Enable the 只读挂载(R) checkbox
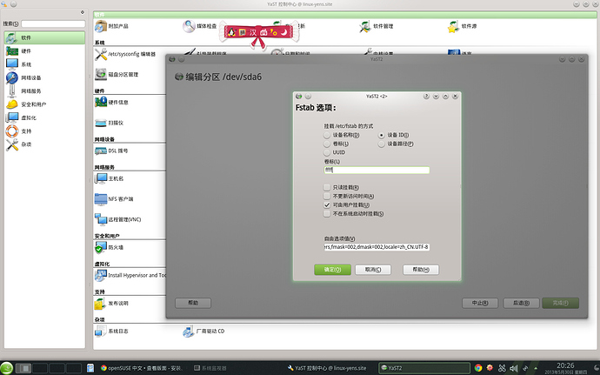 click(x=342, y=187)
